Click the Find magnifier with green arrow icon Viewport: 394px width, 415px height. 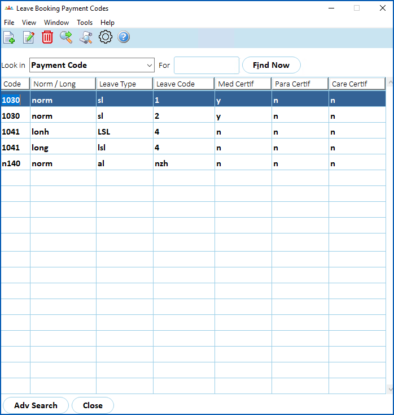(67, 37)
